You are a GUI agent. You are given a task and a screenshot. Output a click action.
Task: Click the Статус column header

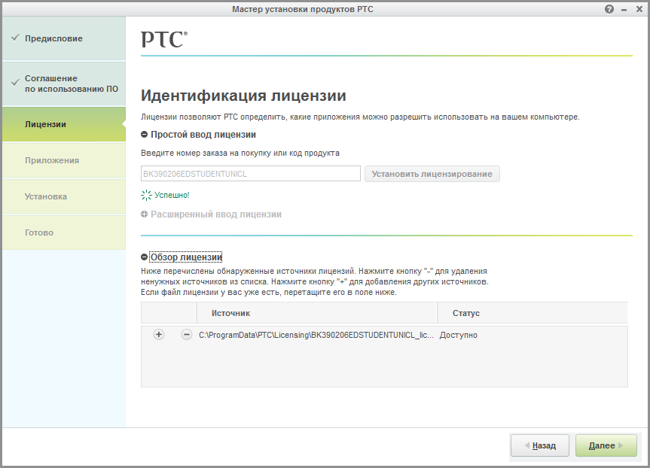click(x=533, y=313)
